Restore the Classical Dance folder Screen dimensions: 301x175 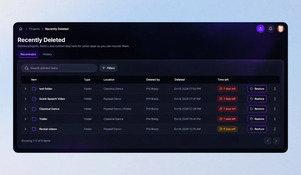point(257,109)
